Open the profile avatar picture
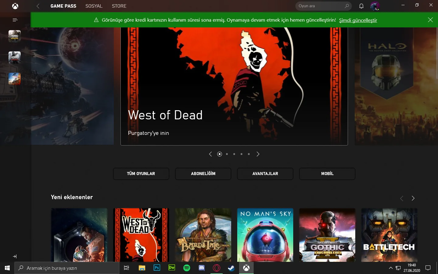Image resolution: width=438 pixels, height=274 pixels. pyautogui.click(x=375, y=6)
